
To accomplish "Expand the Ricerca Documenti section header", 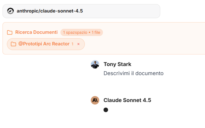I will pyautogui.click(x=36, y=32).
